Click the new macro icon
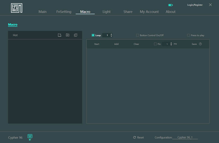The width and height of the screenshot is (219, 143). click(x=60, y=35)
